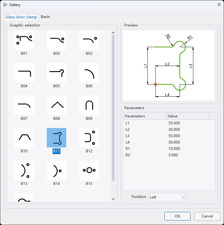
Task: Pick the B08 triangle peak shape
Action: tap(57, 105)
